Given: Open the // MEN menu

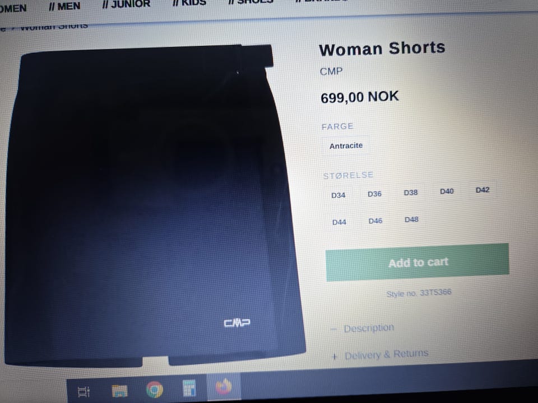Looking at the screenshot, I should point(64,7).
